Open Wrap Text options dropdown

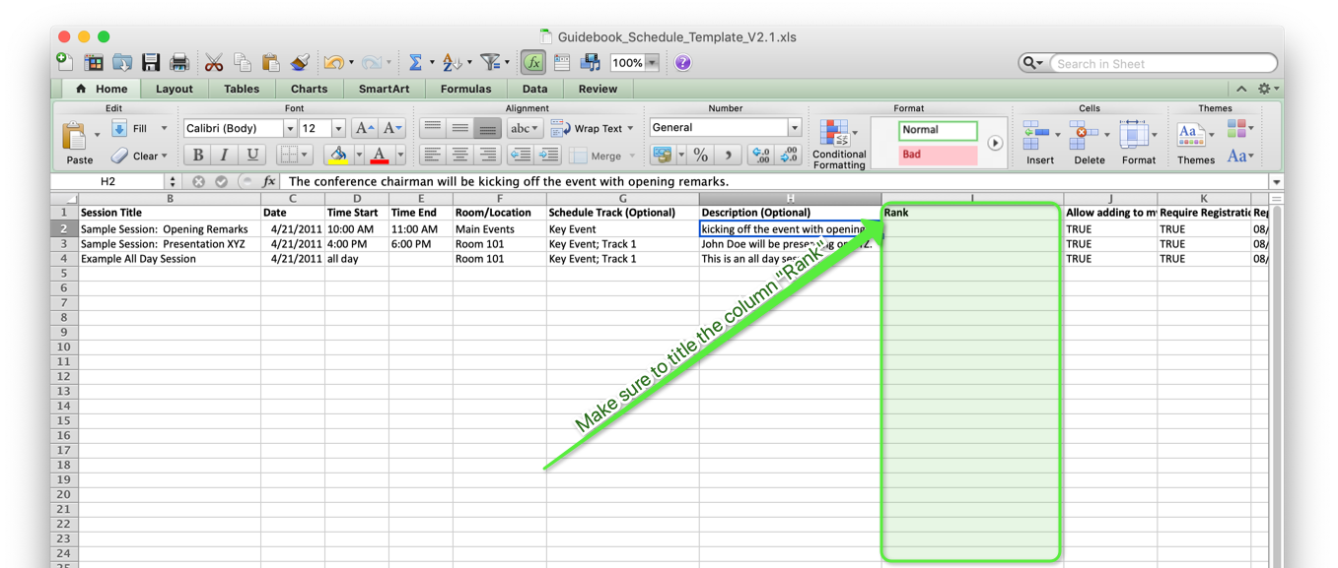(630, 128)
